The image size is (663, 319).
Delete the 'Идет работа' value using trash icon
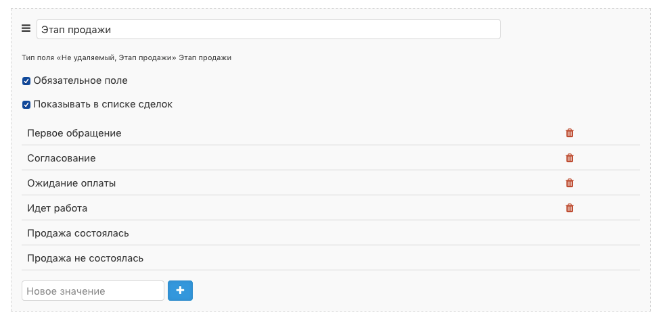570,208
